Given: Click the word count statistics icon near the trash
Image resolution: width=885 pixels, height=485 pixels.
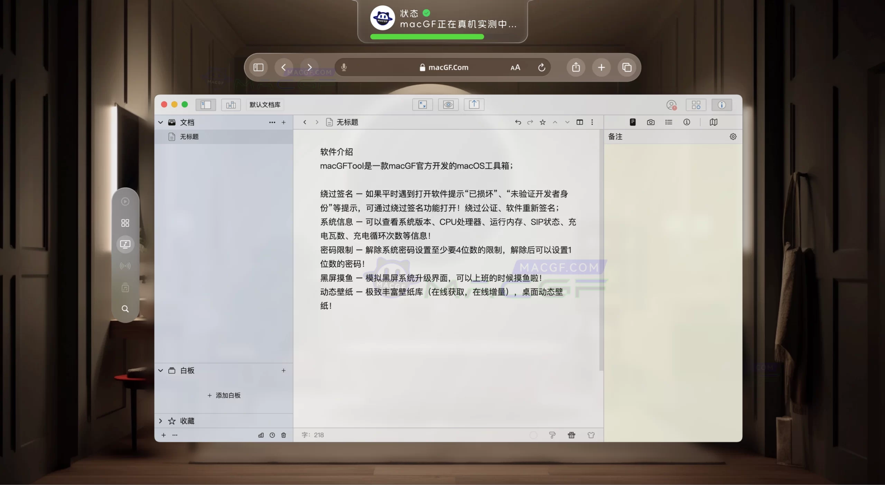Looking at the screenshot, I should [260, 435].
